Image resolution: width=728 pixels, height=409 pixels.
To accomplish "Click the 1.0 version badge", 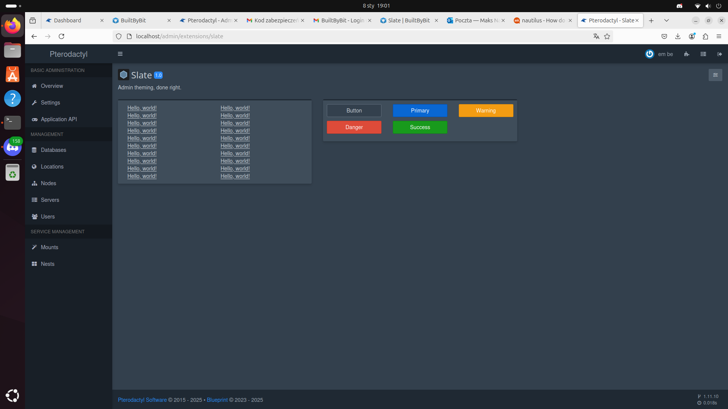I will (x=158, y=75).
